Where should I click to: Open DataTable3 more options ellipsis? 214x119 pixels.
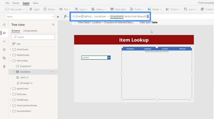pyautogui.click(x=52, y=72)
